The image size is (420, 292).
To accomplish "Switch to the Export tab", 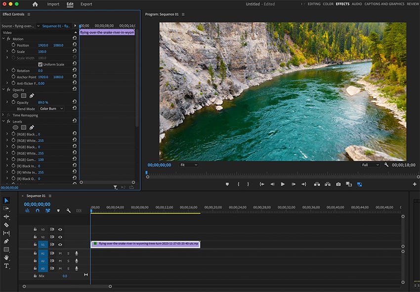I will (x=86, y=4).
